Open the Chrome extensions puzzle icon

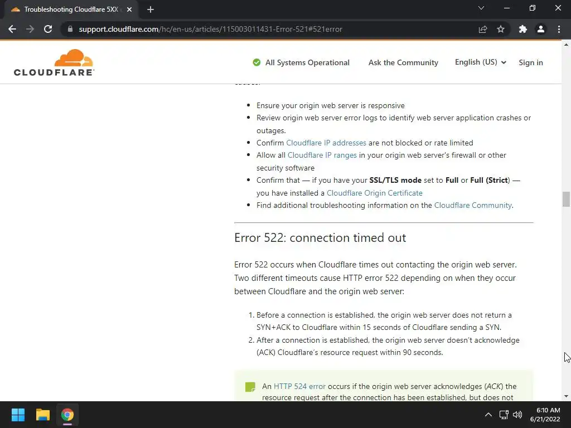point(522,29)
